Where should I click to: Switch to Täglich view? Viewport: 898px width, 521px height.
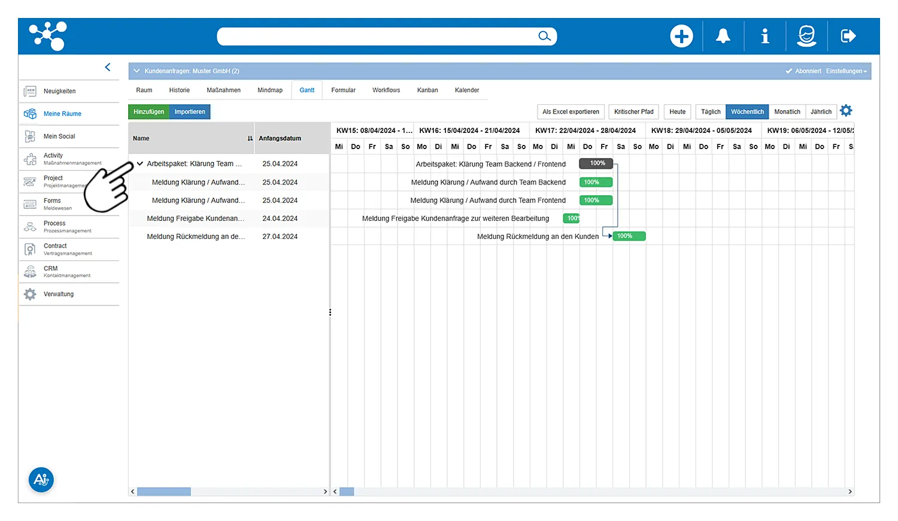click(x=711, y=112)
